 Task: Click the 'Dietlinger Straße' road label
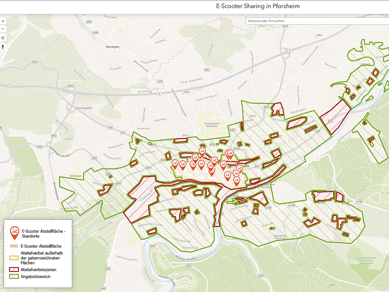click(60, 151)
